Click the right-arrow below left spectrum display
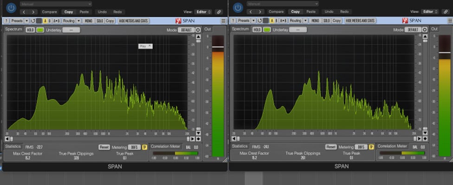 [193, 139]
